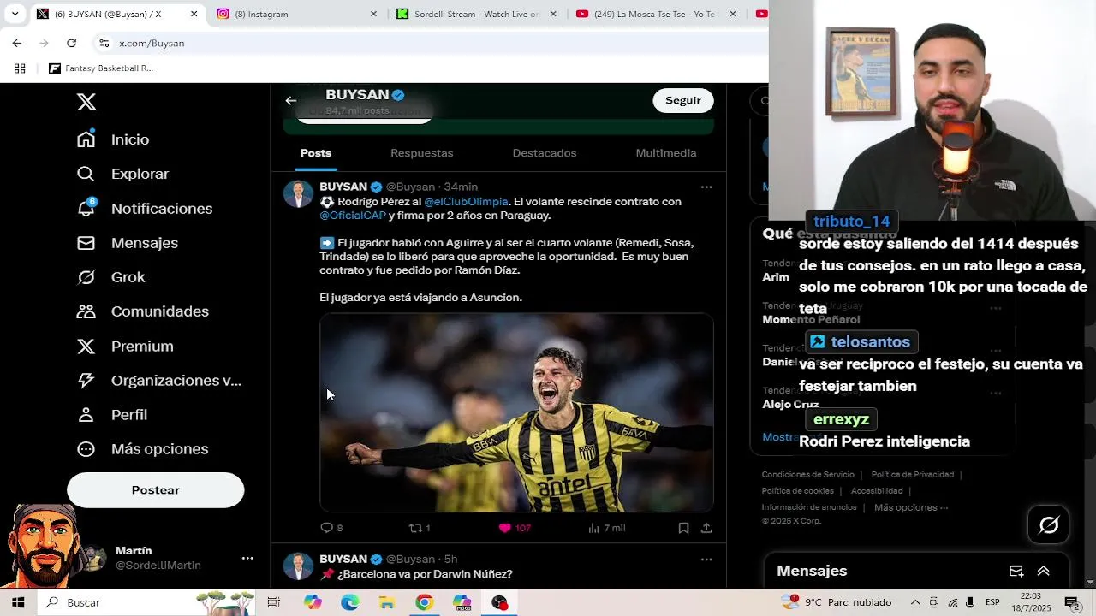The height and width of the screenshot is (616, 1096).
Task: Open tab search dropdown arrow
Action: [x=15, y=14]
